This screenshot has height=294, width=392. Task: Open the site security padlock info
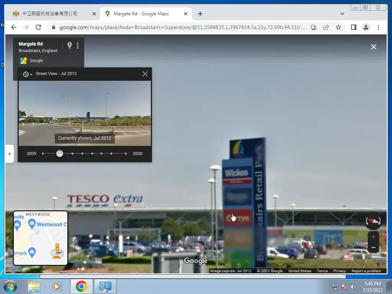[53, 27]
